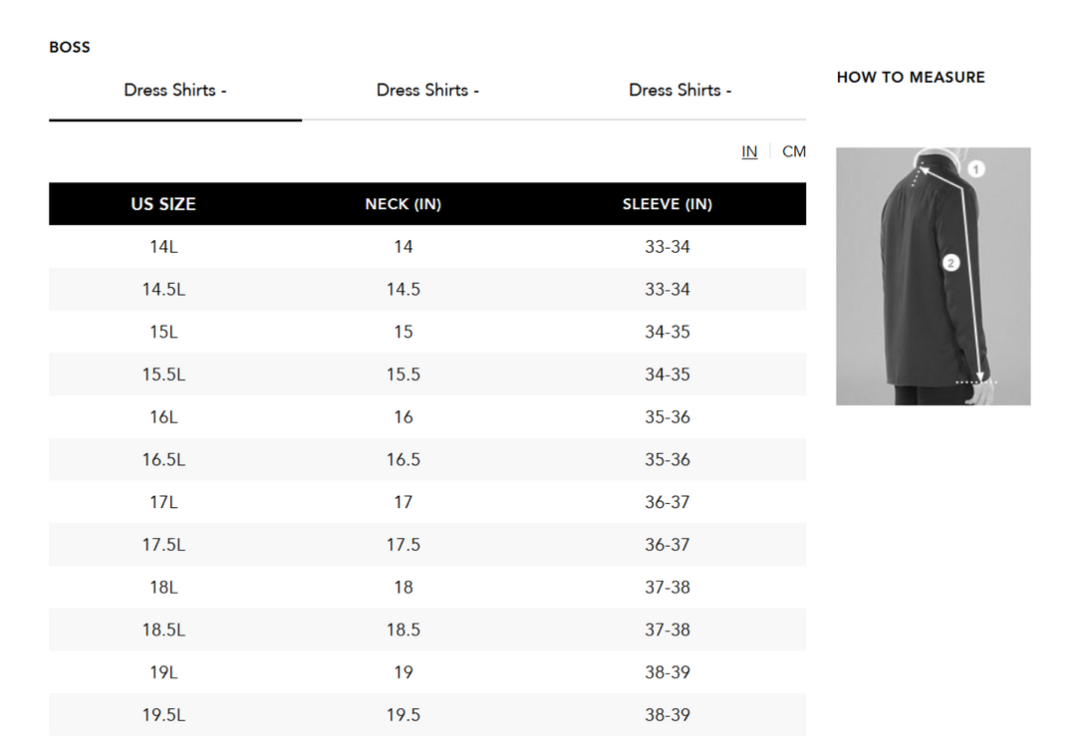
Task: Select the IN unit option
Action: coord(749,151)
